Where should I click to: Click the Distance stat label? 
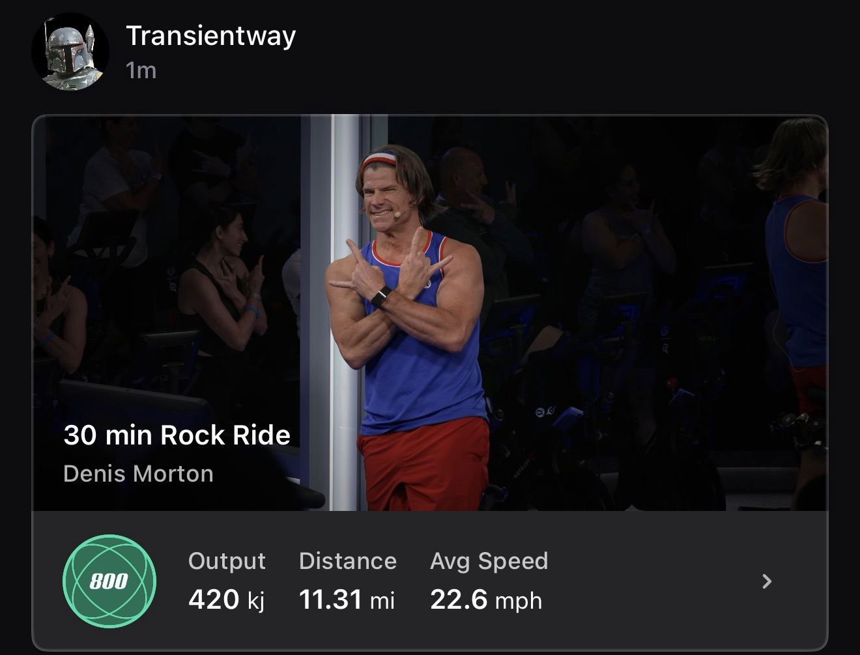(x=348, y=561)
